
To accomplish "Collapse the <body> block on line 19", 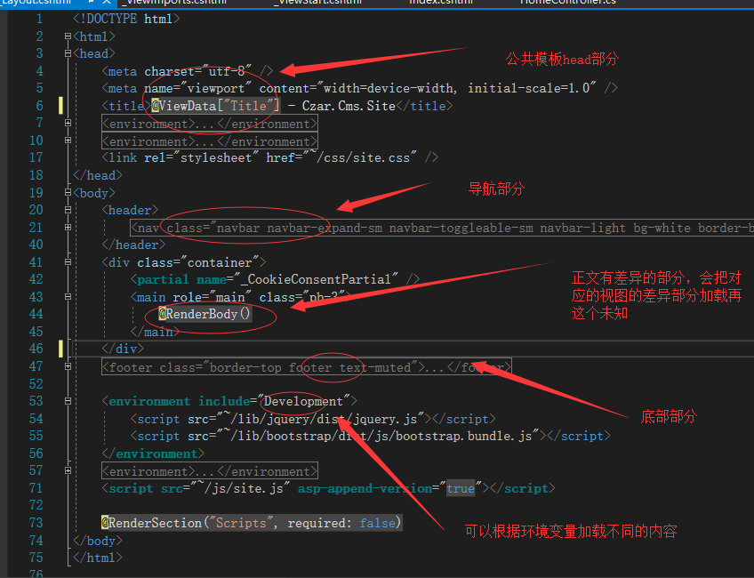I will click(x=68, y=192).
